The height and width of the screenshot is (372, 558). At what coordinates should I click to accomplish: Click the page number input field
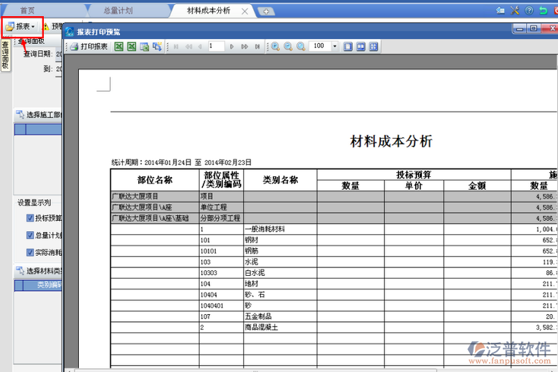(216, 46)
